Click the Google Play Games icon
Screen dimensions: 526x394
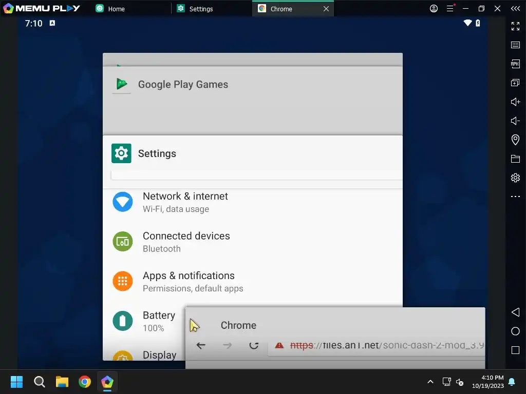tap(121, 84)
